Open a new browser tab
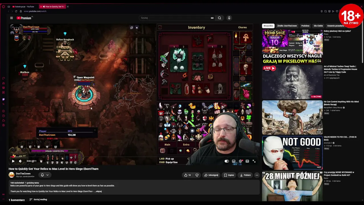The width and height of the screenshot is (364, 205). [68, 7]
